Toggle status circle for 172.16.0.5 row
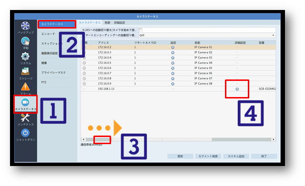Image resolution: width=305 pixels, height=186 pixels. (x=84, y=63)
